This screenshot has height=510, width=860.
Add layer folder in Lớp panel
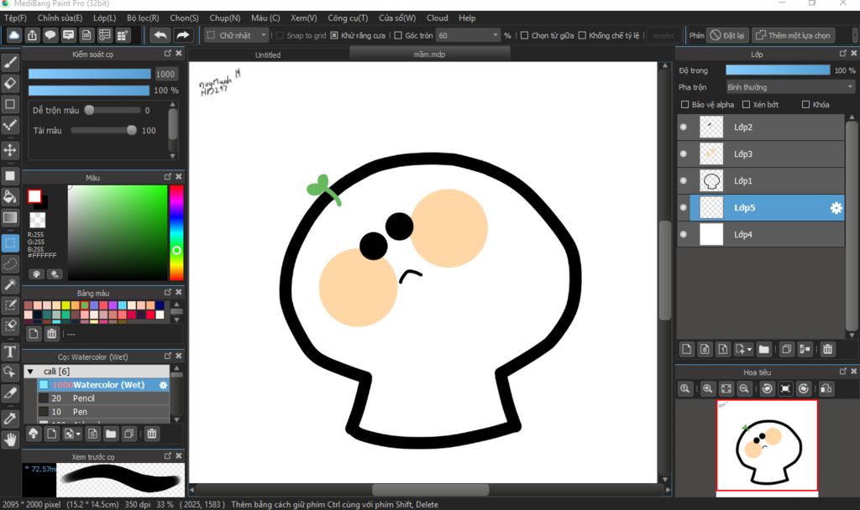(x=763, y=349)
